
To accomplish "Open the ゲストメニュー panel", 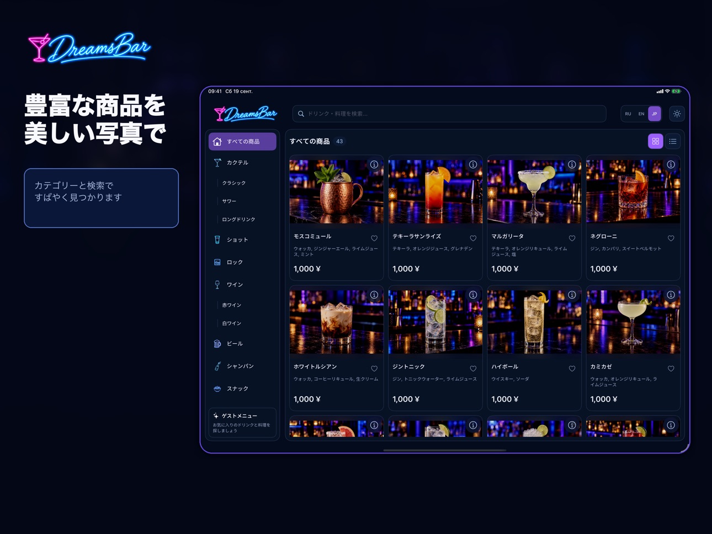I will click(x=242, y=423).
